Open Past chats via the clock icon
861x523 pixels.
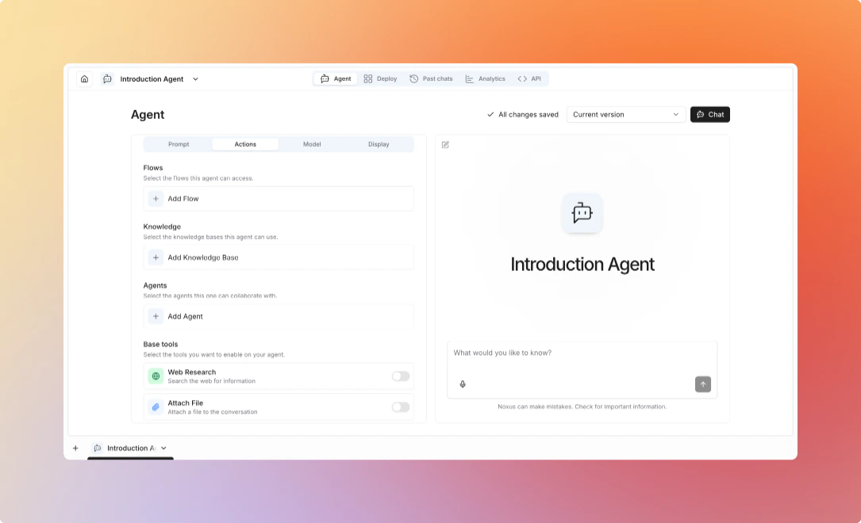(x=413, y=78)
